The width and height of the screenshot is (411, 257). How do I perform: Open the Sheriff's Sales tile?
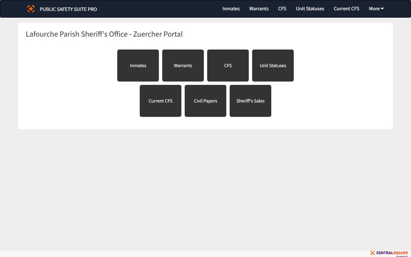[250, 101]
